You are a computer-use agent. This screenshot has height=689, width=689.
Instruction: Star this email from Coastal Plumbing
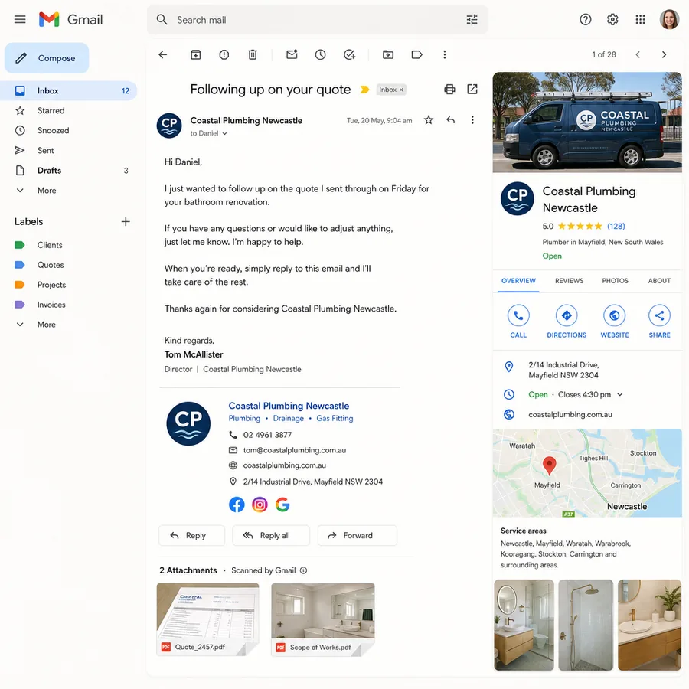429,120
